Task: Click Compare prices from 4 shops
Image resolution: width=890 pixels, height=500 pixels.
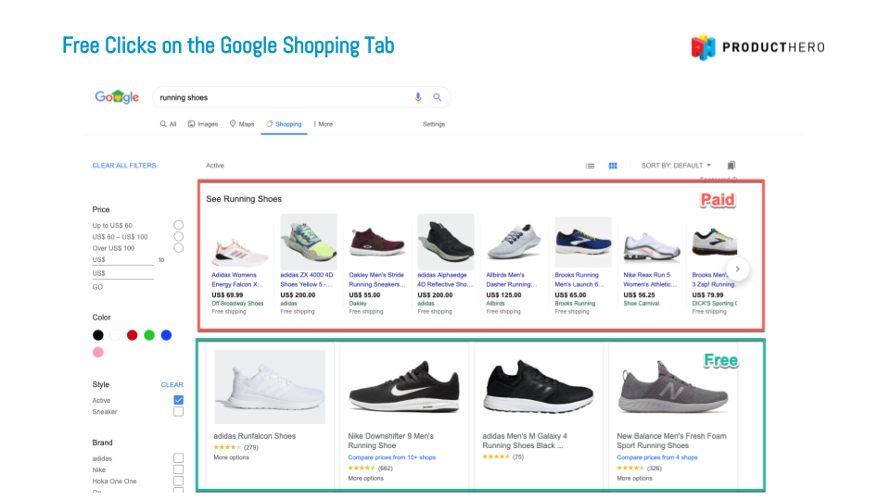Action: [x=656, y=457]
